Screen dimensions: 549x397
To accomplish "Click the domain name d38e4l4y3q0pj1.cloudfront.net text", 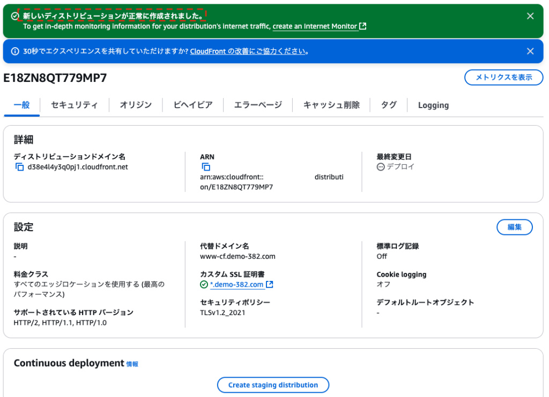I will point(78,167).
